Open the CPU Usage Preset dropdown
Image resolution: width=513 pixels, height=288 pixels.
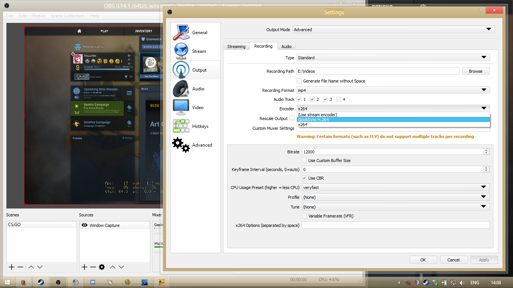396,187
